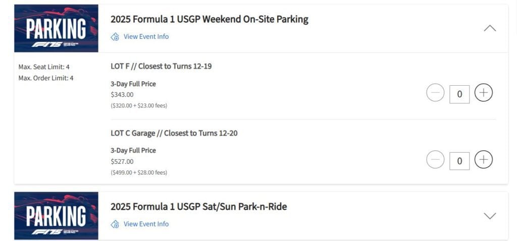Add one LOT C Garage pass
517x241 pixels.
pyautogui.click(x=483, y=160)
